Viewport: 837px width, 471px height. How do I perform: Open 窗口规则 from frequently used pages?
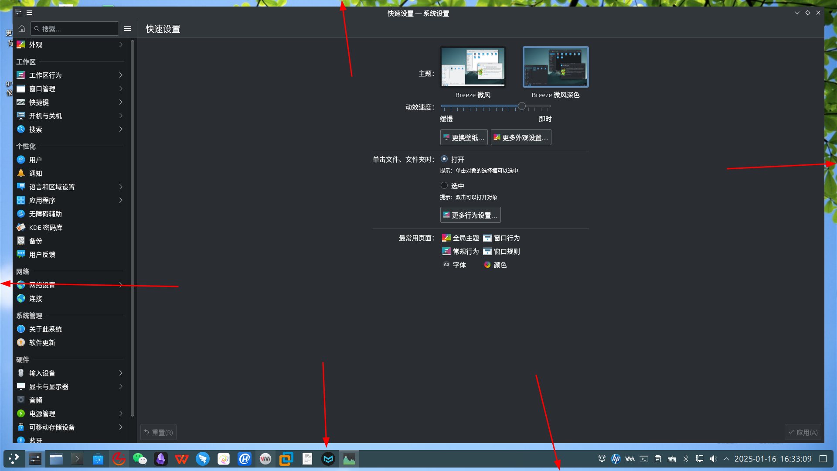501,252
